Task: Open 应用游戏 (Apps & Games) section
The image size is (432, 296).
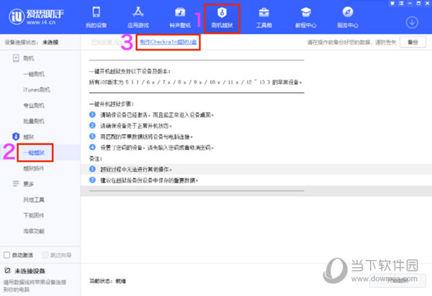Action: coord(137,18)
